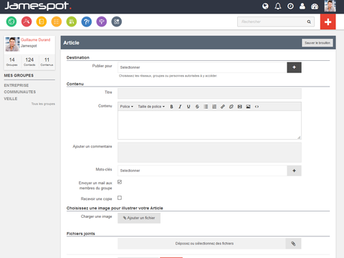Open the Police font dropdown

tap(127, 107)
